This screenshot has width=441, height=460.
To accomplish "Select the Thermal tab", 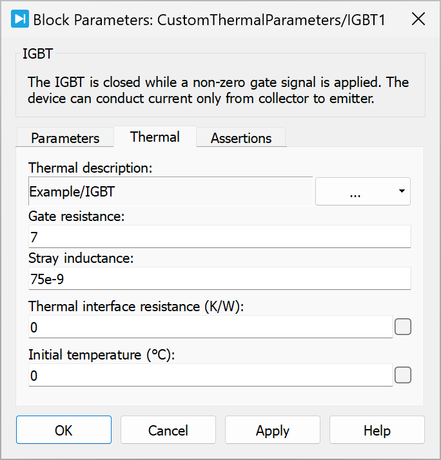I will pyautogui.click(x=155, y=137).
